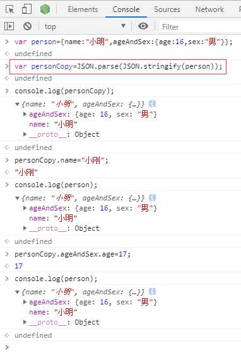The width and height of the screenshot is (241, 358).
Task: Toggle the device toolbar icon
Action: point(26,9)
